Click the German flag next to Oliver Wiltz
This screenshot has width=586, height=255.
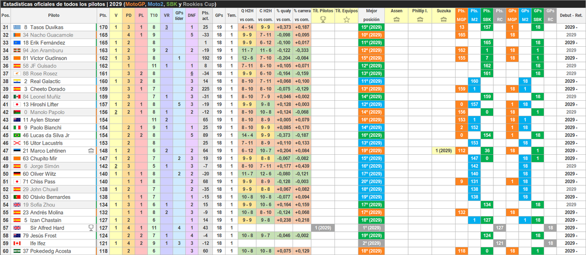(17, 174)
